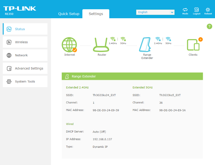Click the Logout icon
This screenshot has height=165, width=215.
click(x=196, y=10)
